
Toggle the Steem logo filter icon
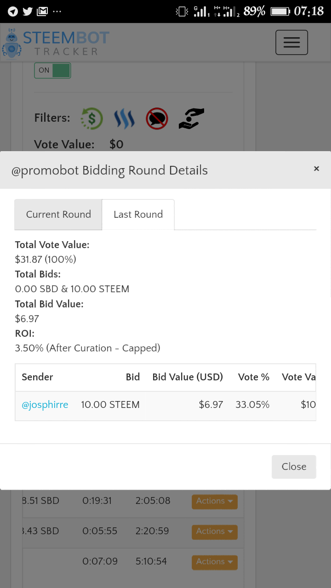click(x=124, y=119)
